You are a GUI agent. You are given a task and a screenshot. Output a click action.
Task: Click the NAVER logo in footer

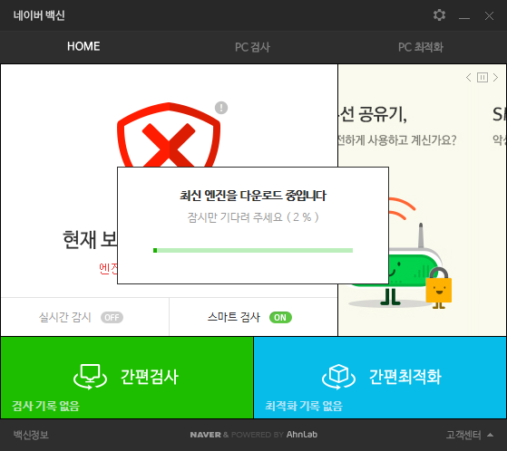(x=205, y=435)
